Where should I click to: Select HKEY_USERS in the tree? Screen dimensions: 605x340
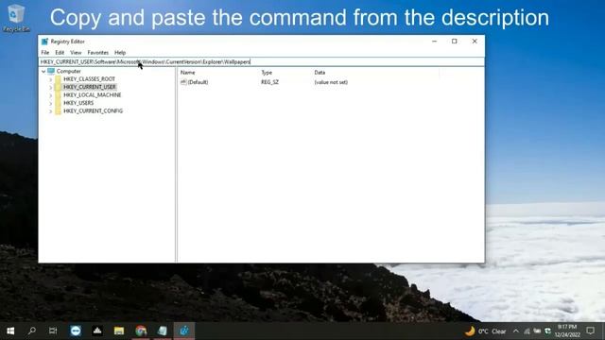(78, 103)
